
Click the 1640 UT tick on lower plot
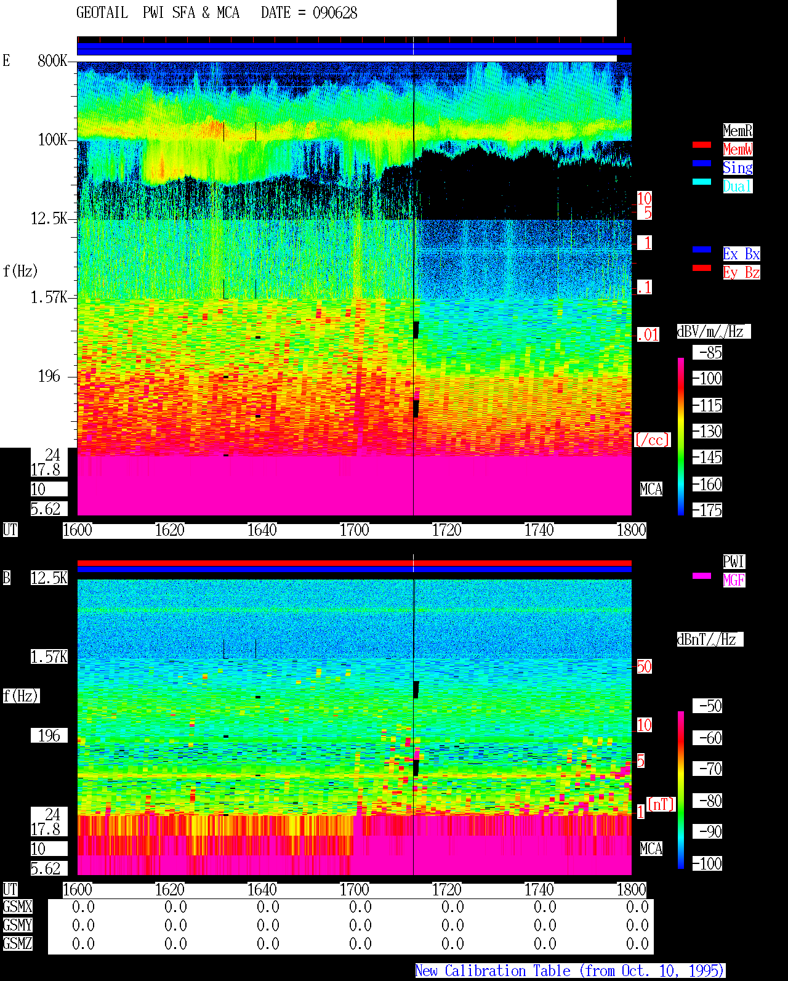(262, 890)
